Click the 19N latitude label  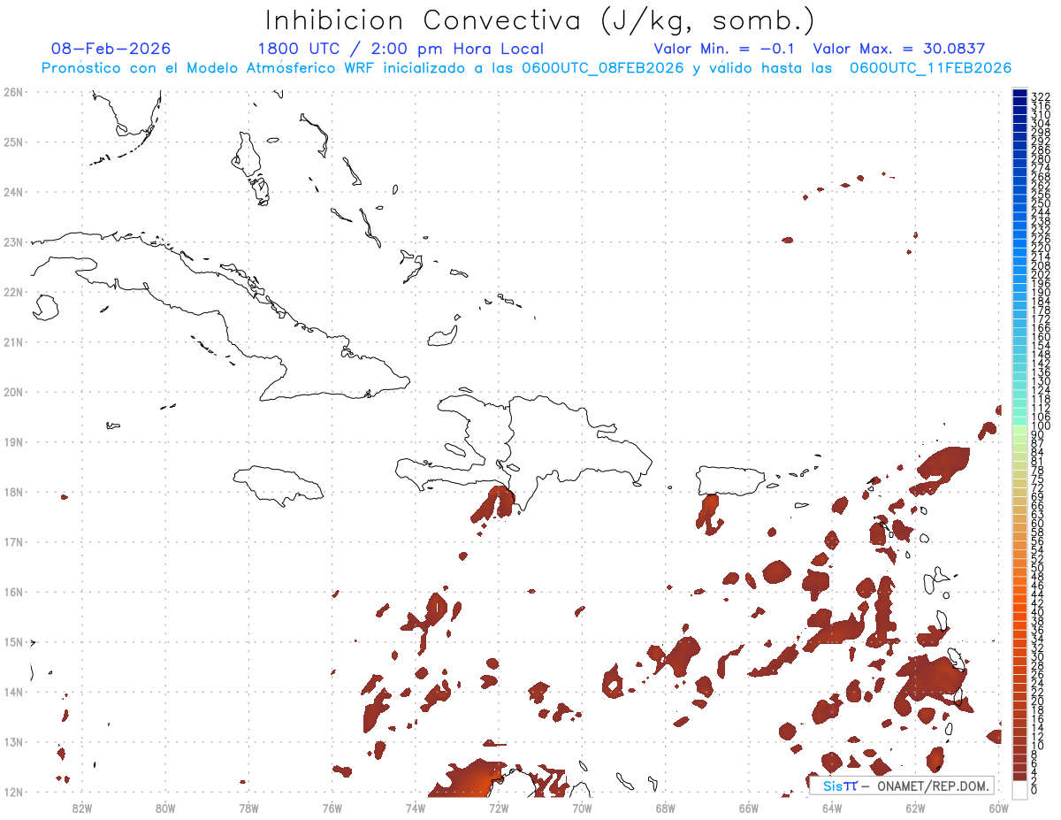point(13,442)
